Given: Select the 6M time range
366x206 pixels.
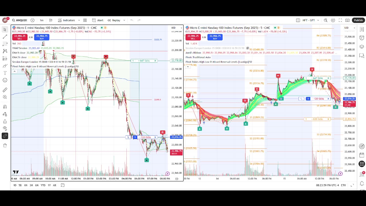Looking at the screenshot, I should pos(37,185).
